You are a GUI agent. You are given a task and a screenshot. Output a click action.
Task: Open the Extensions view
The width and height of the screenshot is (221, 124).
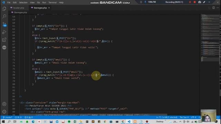4,40
